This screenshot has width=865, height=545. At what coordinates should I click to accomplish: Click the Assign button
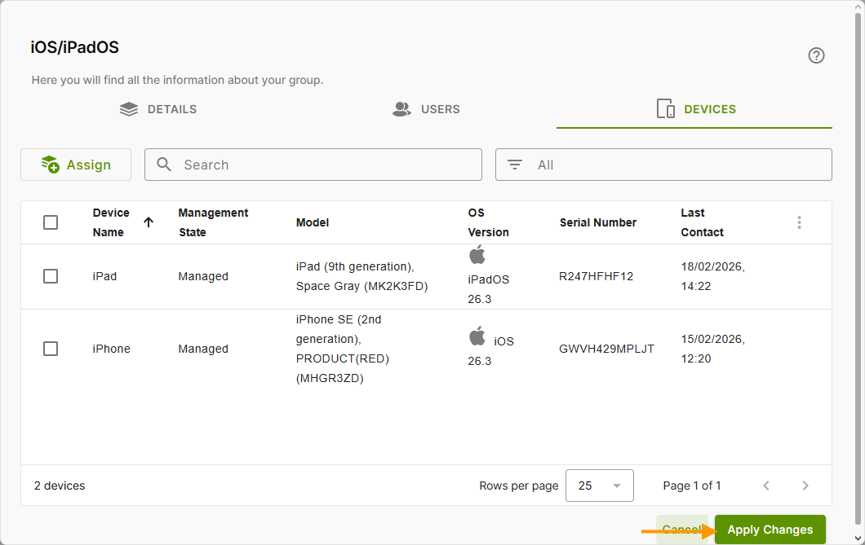(76, 165)
